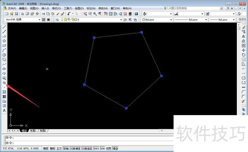The height and width of the screenshot is (152, 248).
Task: Open the QuickCalc calculator icon
Action: (x=130, y=14)
